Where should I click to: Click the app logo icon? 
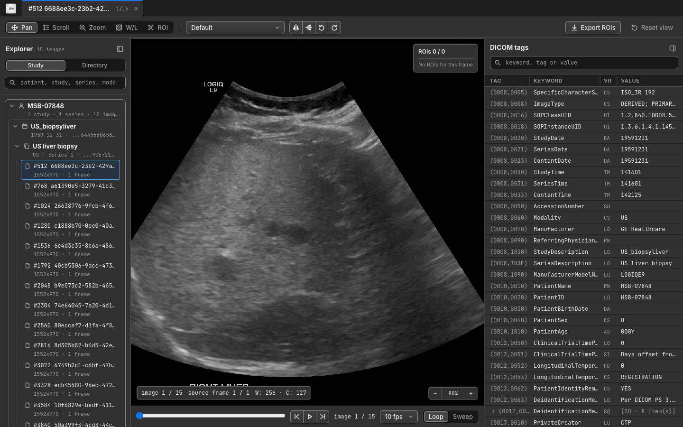11,9
